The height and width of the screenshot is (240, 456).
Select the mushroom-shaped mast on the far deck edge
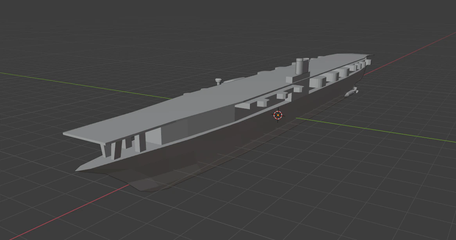pyautogui.click(x=218, y=81)
